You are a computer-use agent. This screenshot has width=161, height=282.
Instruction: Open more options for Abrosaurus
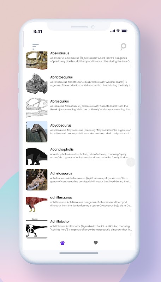131,114
